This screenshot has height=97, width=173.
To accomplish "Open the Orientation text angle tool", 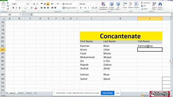I will point(52,4).
